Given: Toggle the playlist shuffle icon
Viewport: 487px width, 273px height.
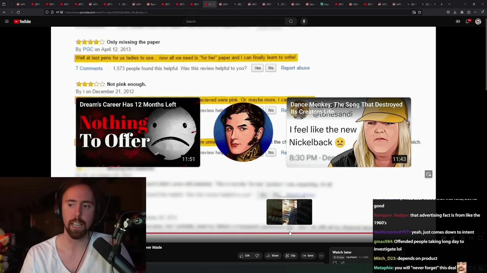Looking at the screenshot, I should pos(342,263).
